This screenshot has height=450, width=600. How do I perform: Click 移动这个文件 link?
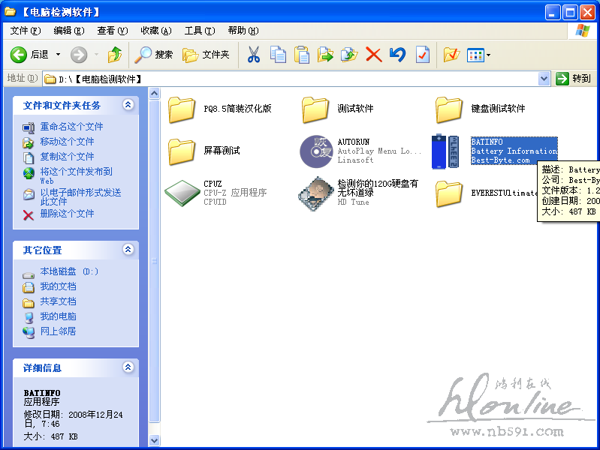pos(67,142)
